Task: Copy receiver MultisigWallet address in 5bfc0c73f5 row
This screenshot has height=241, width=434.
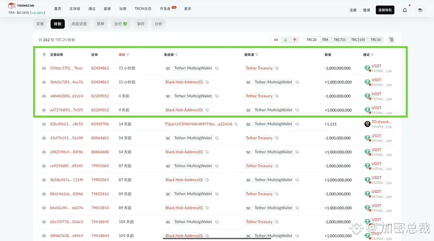Action: point(297,82)
